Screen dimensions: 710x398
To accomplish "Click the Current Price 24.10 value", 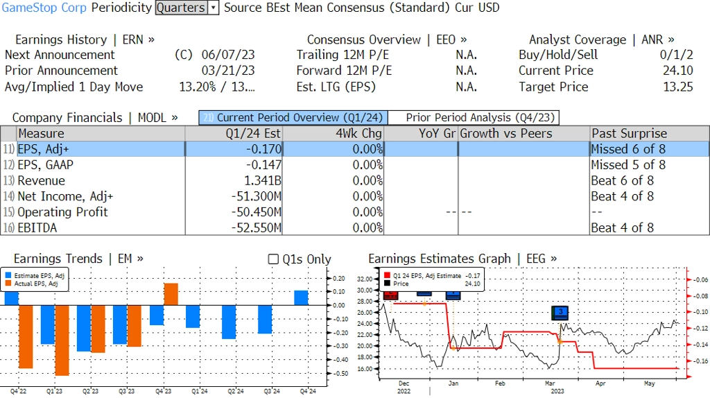I will pyautogui.click(x=678, y=71).
